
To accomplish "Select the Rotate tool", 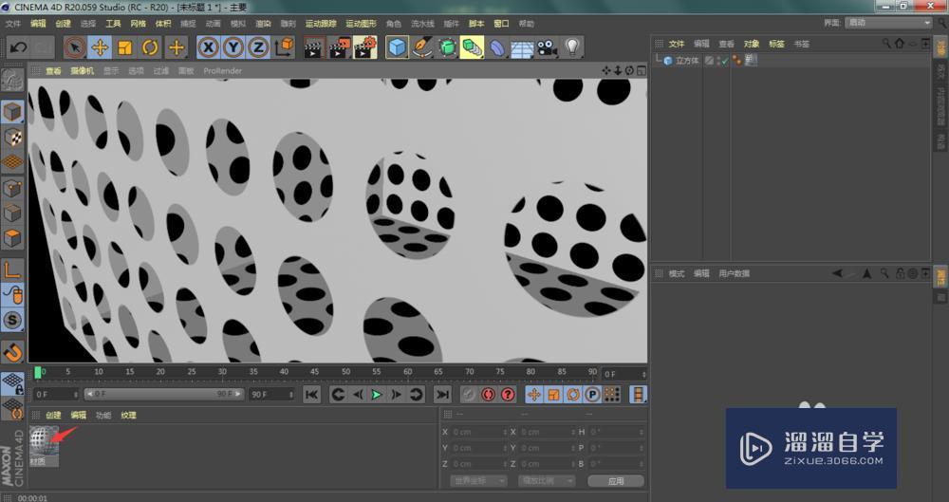I will (150, 47).
